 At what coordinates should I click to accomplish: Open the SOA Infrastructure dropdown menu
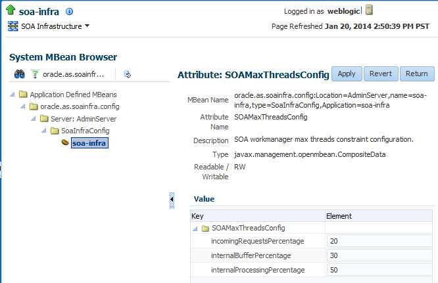(x=87, y=26)
